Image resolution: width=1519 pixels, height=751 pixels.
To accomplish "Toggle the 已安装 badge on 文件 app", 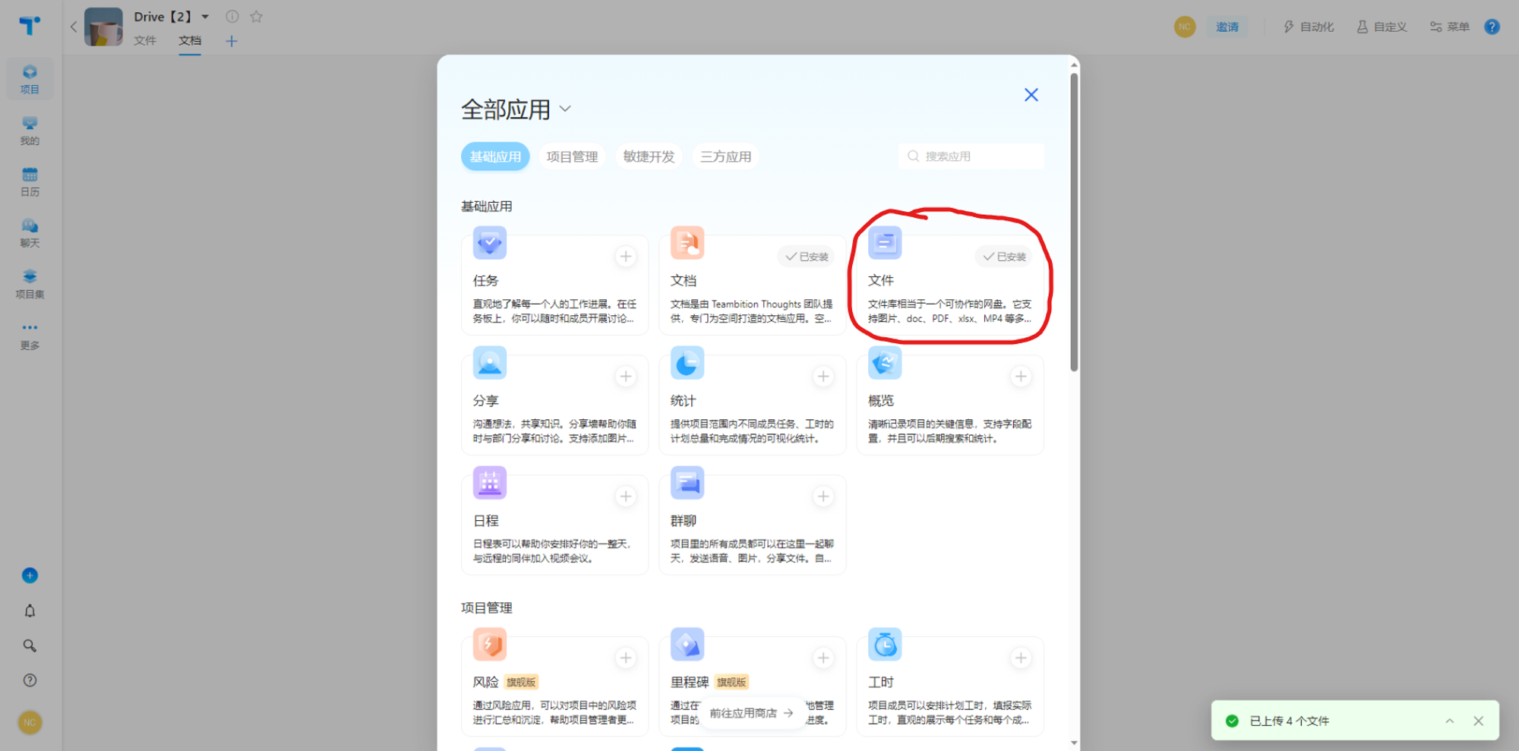I will click(x=1003, y=257).
